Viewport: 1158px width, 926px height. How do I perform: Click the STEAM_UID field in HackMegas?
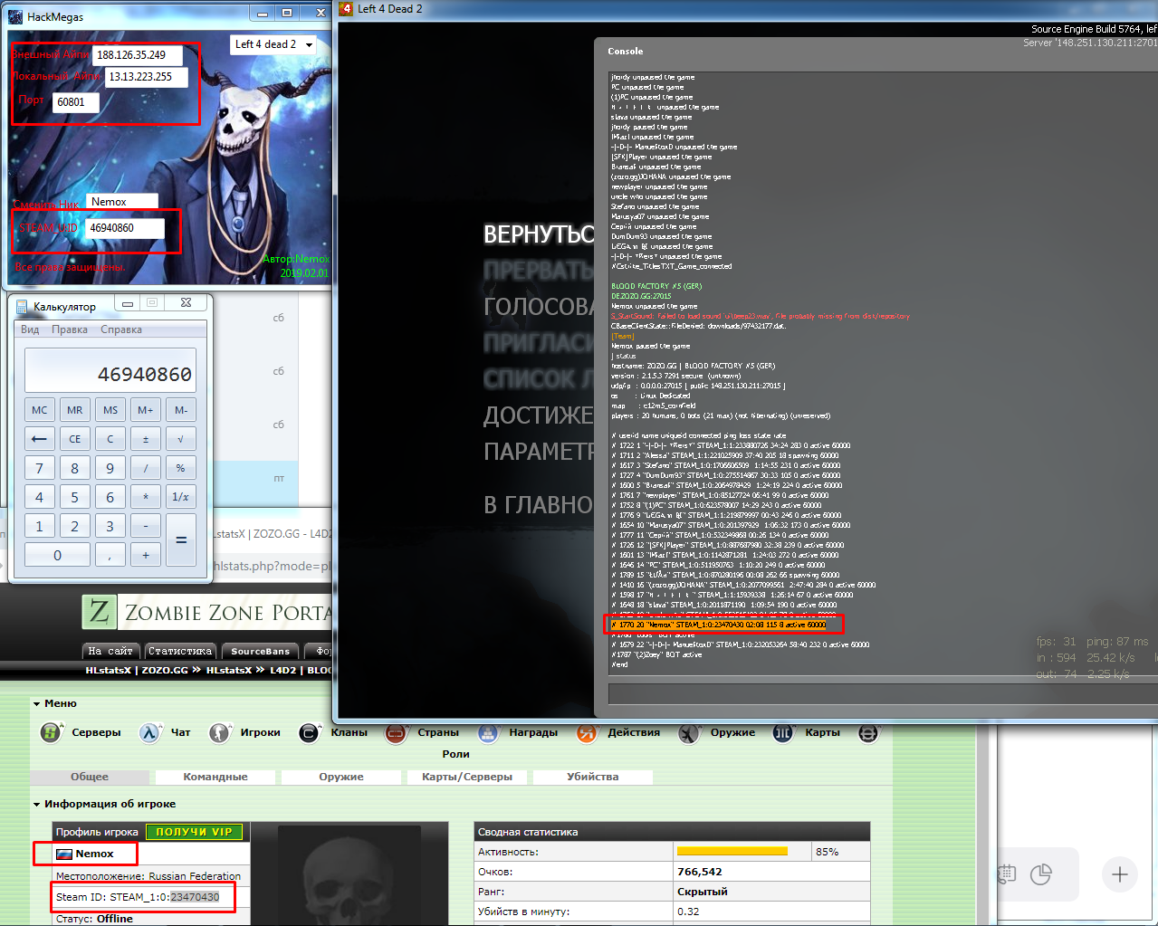(x=125, y=228)
